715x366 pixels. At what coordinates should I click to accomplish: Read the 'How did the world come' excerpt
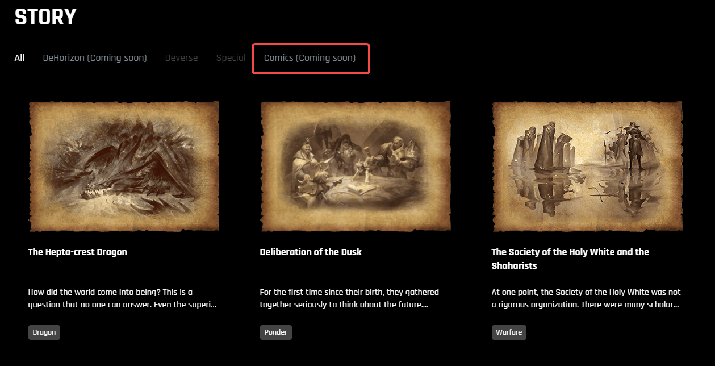(123, 298)
